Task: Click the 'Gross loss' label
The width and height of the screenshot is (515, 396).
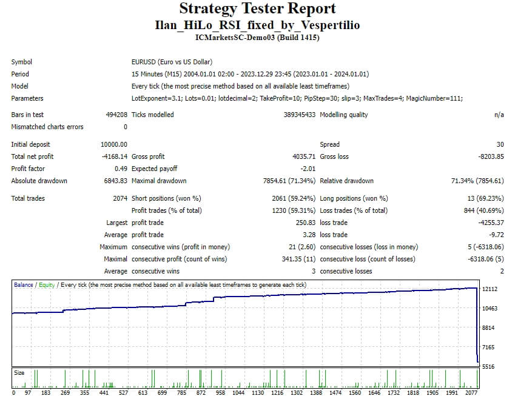Action: [334, 156]
